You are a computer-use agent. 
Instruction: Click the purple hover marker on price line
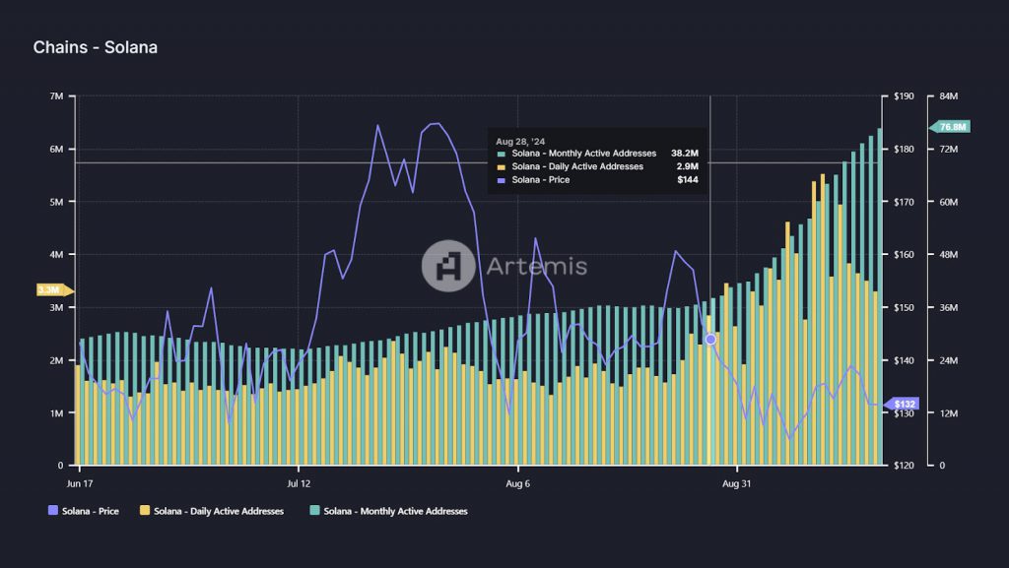point(710,339)
